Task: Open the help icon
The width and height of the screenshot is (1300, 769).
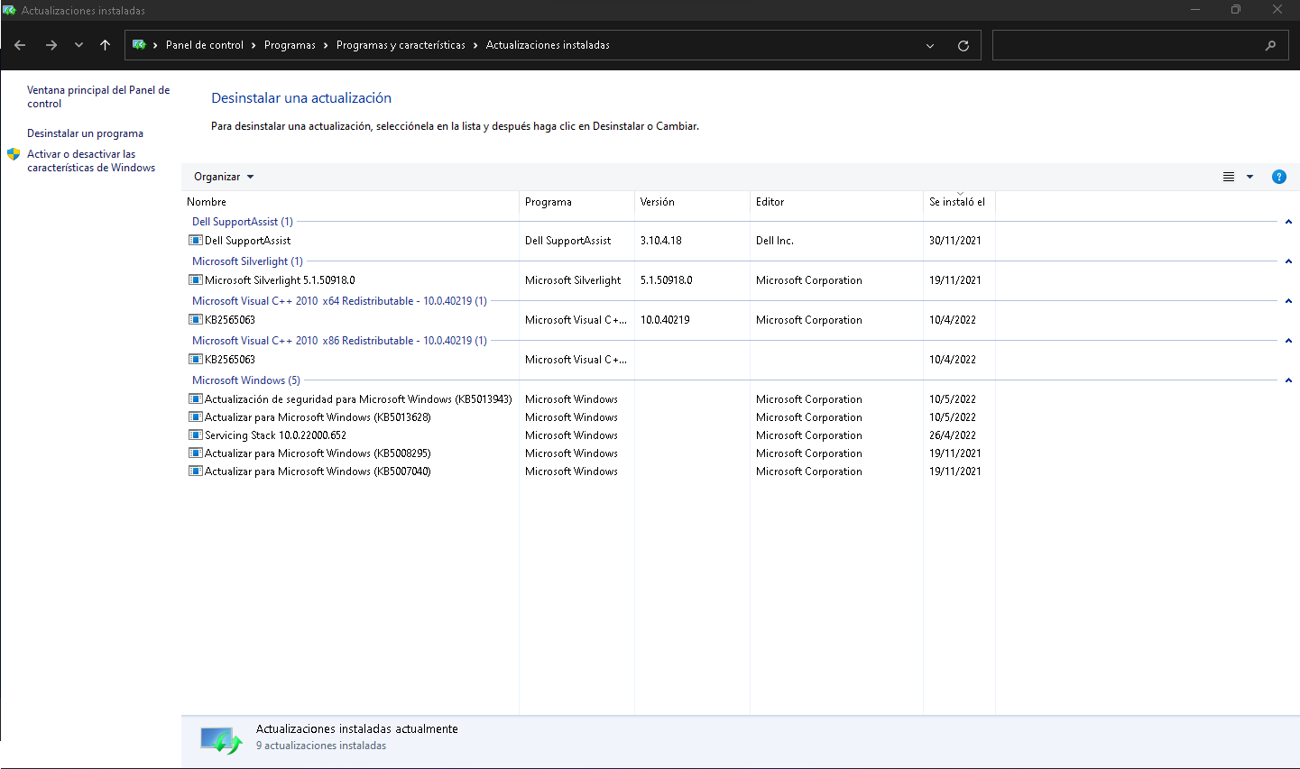Action: (x=1278, y=177)
